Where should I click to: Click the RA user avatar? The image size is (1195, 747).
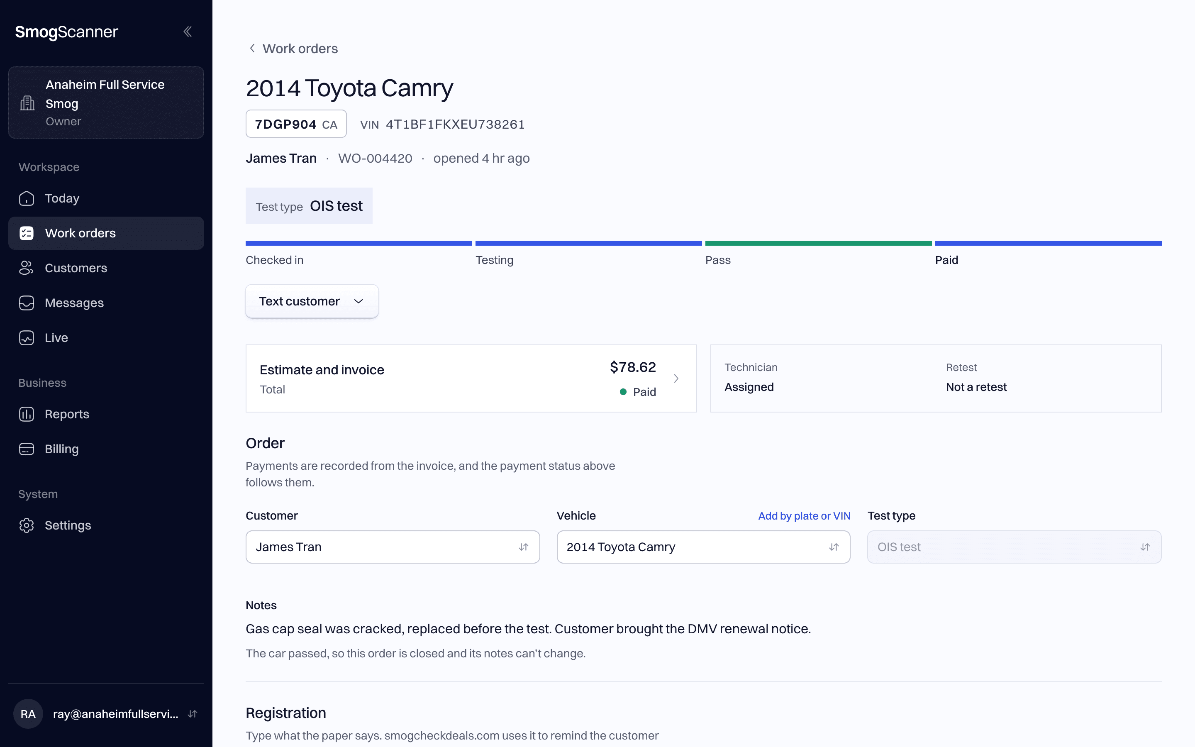coord(28,714)
